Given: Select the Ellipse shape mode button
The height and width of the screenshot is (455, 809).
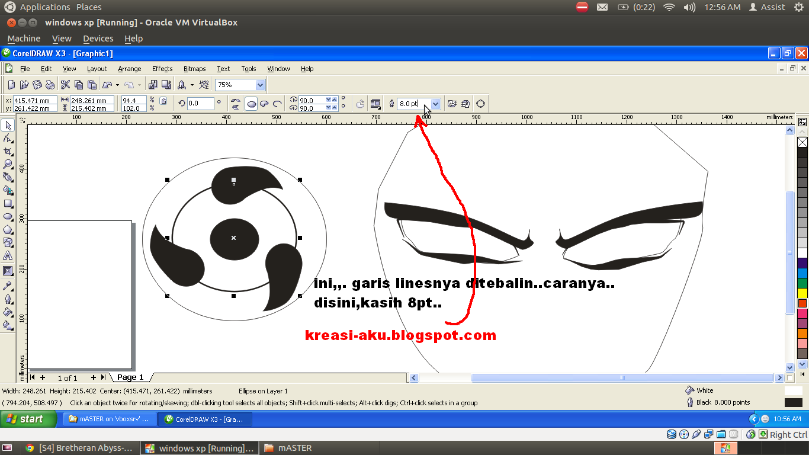Looking at the screenshot, I should tap(251, 104).
